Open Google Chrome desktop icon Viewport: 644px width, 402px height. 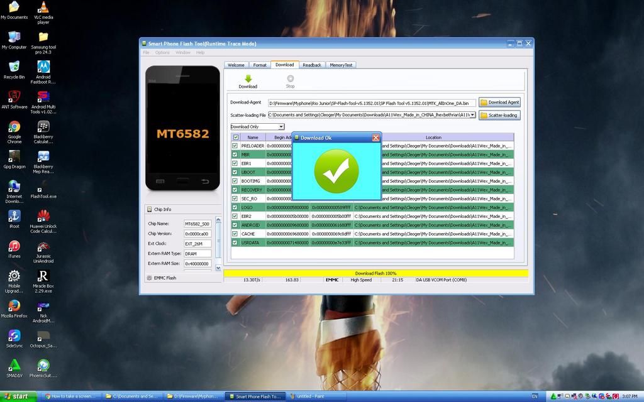(x=14, y=128)
